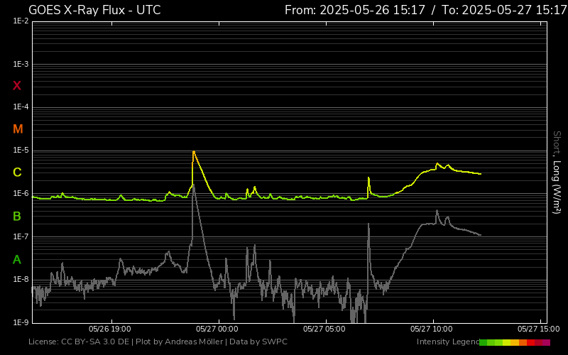Image resolution: width=568 pixels, height=355 pixels.
Task: Click the 1E-5 y-axis label
Action: 21,151
